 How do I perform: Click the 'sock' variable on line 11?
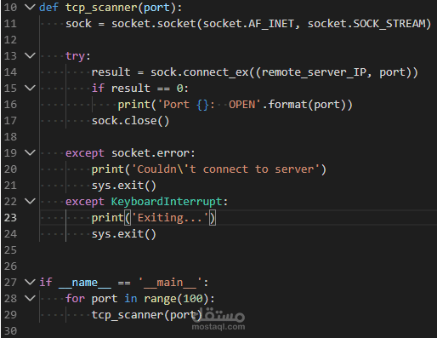coord(78,24)
